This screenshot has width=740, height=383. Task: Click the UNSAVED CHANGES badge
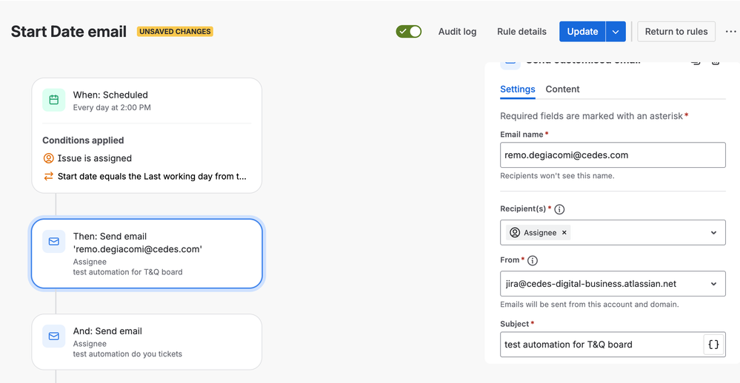(x=175, y=32)
